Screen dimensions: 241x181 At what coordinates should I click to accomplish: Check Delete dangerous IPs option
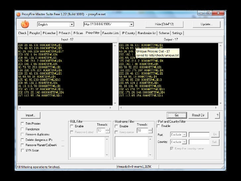23,140
